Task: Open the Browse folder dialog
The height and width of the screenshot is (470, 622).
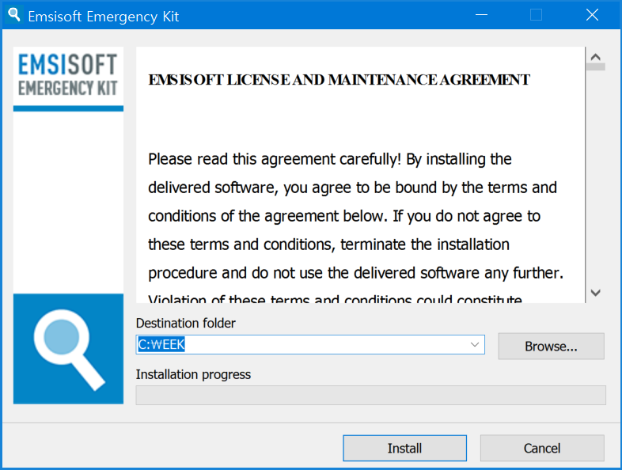Action: [551, 347]
